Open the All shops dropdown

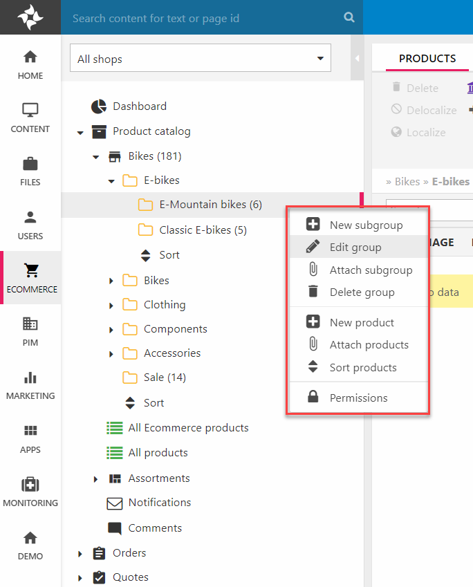pos(201,59)
